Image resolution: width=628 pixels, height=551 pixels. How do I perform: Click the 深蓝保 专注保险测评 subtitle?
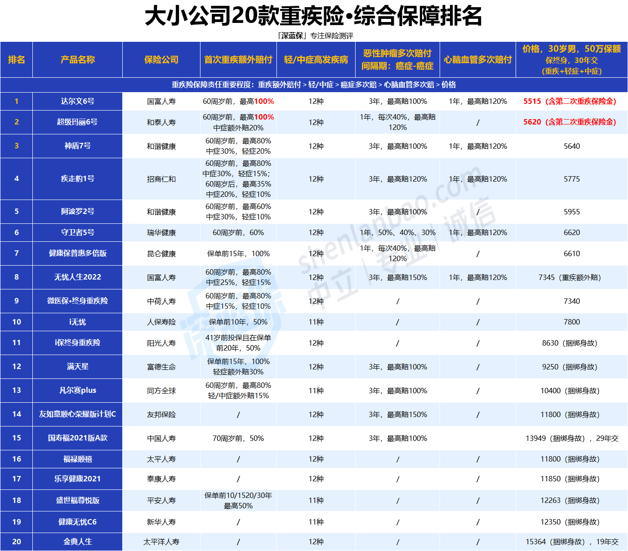316,36
